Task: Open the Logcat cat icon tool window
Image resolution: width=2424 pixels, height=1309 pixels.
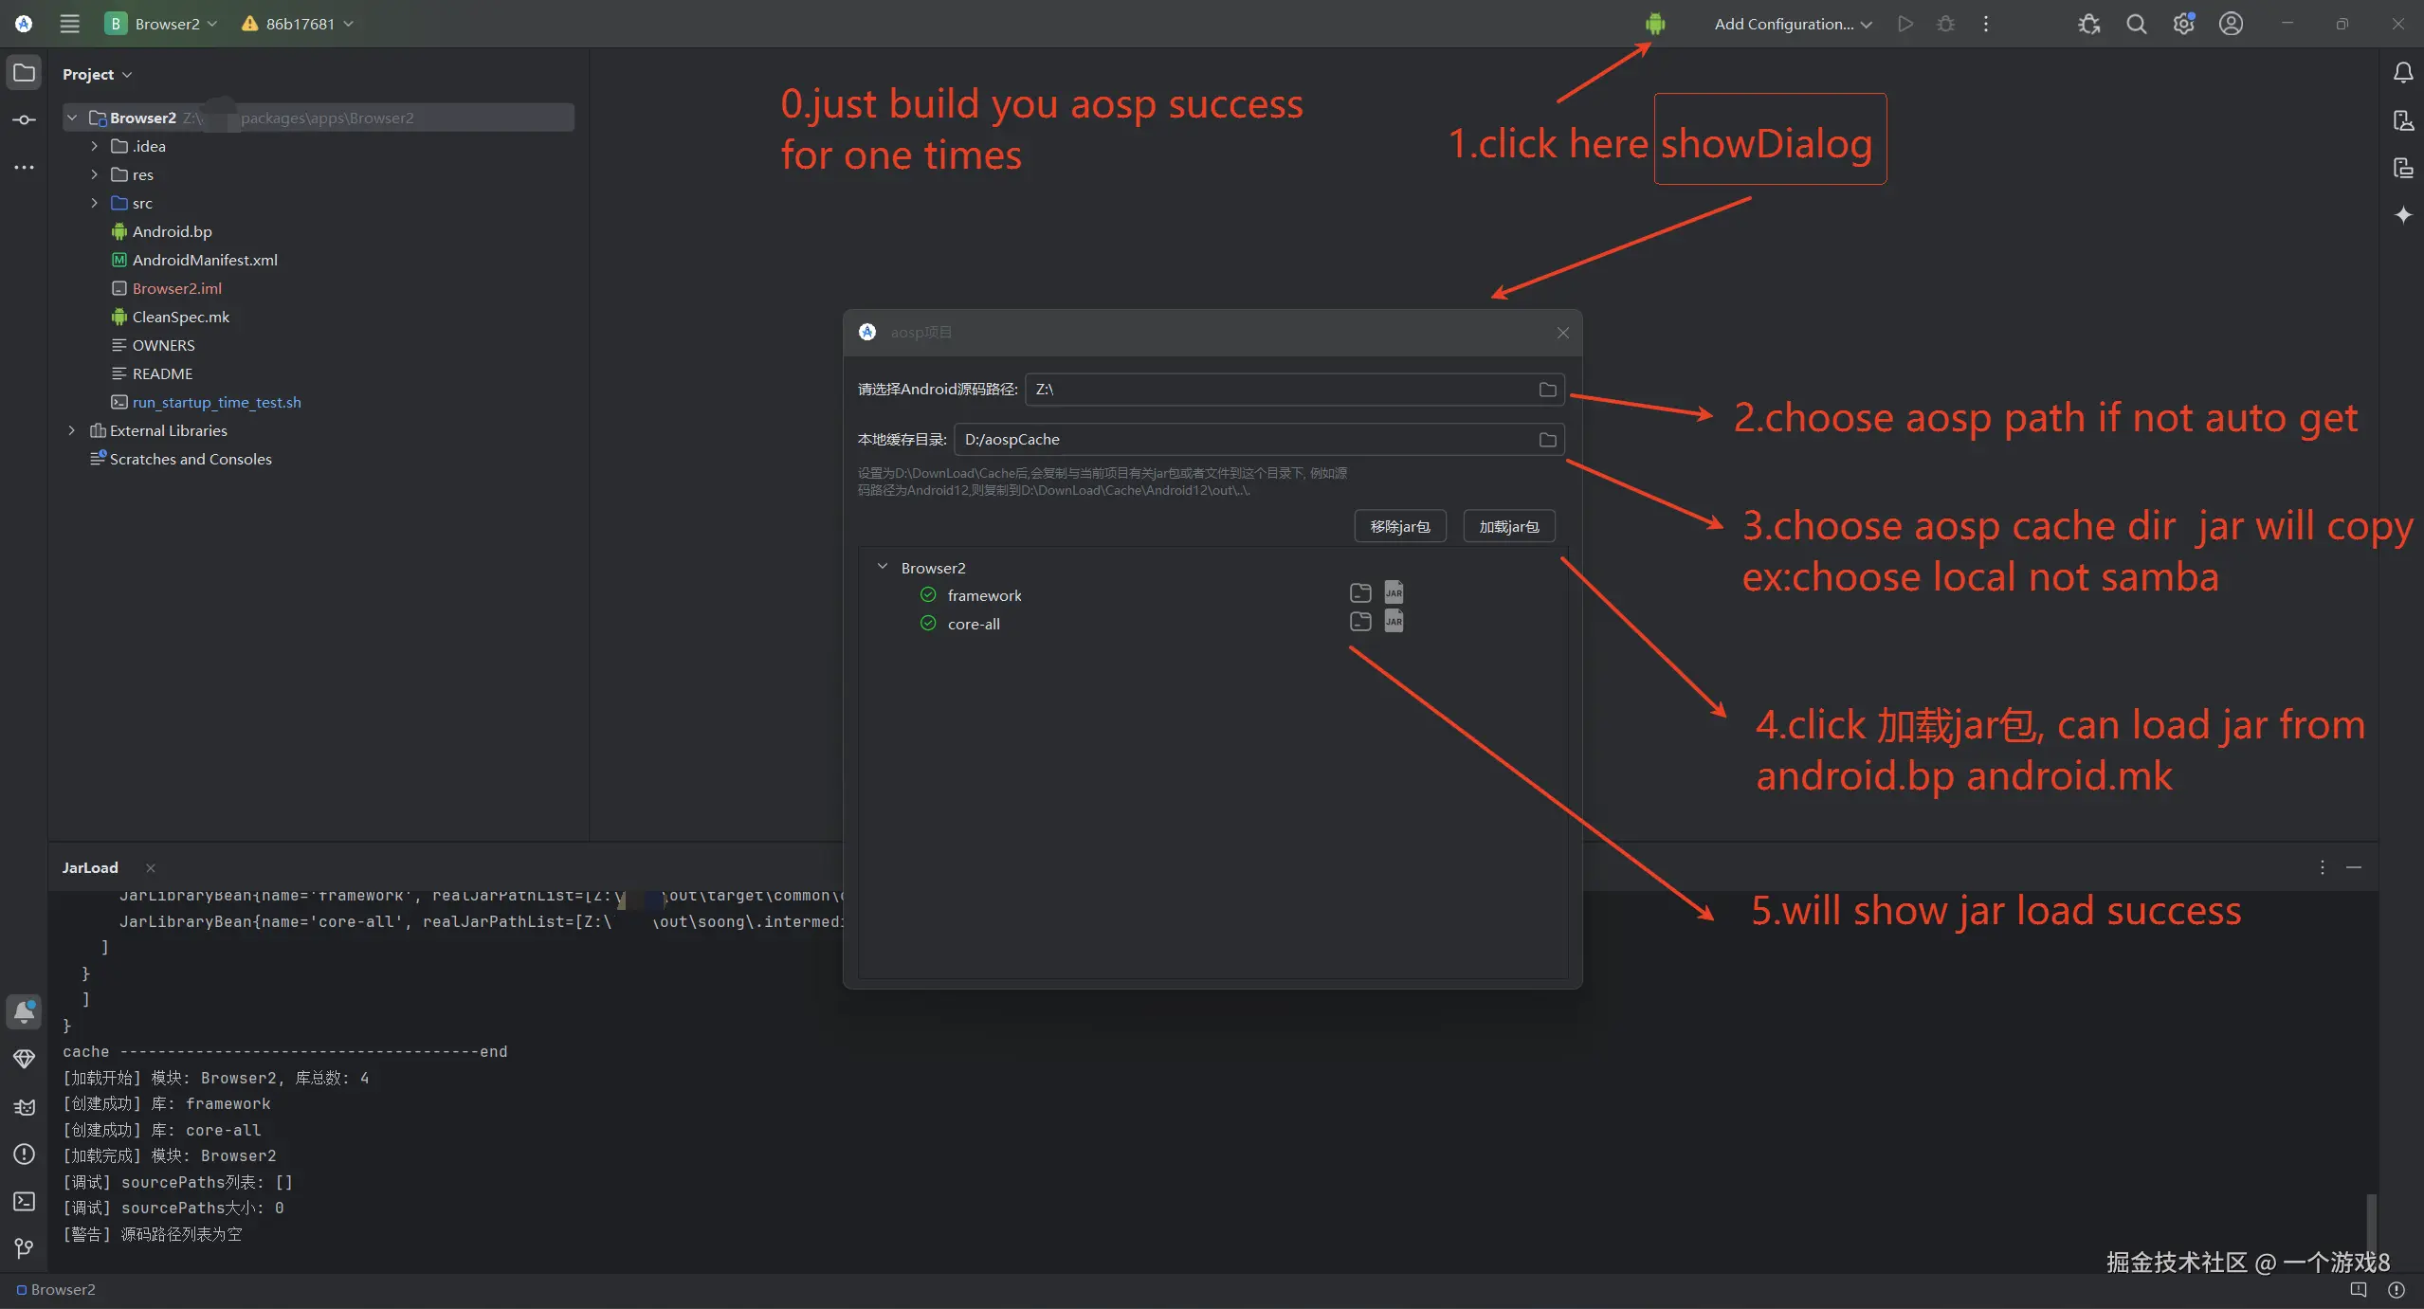Action: coord(25,1106)
